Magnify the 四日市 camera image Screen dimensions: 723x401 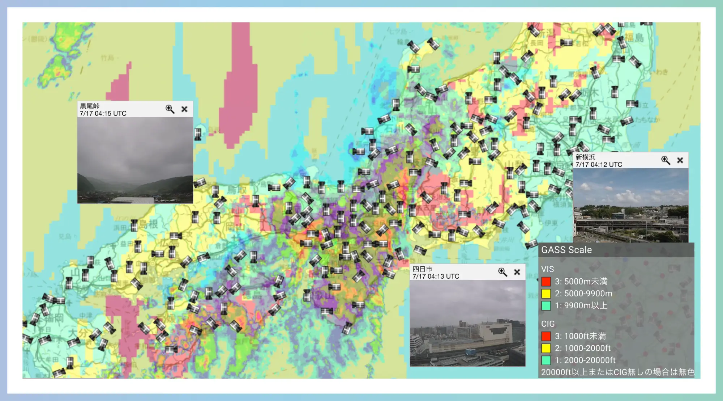pos(502,272)
